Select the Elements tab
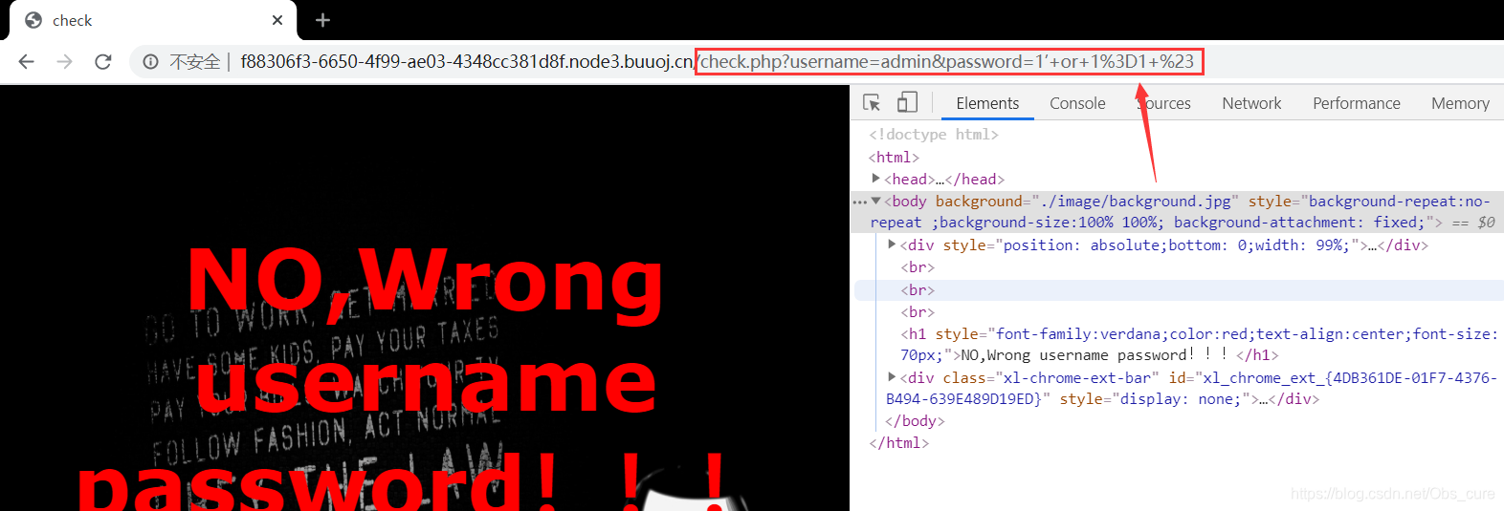 coord(987,103)
